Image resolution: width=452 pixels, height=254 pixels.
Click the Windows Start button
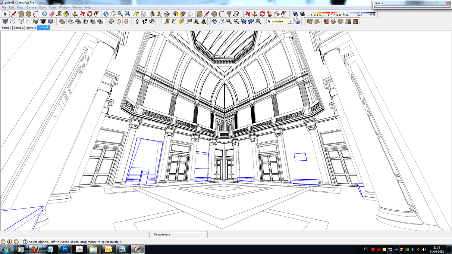coord(6,249)
